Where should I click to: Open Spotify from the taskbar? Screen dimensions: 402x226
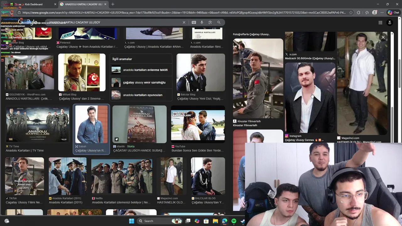click(234, 221)
